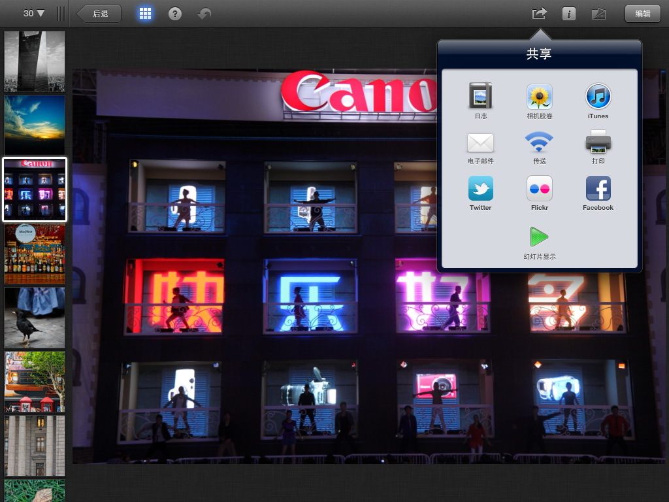Go back with the 后退 button
The image size is (669, 502).
(99, 14)
